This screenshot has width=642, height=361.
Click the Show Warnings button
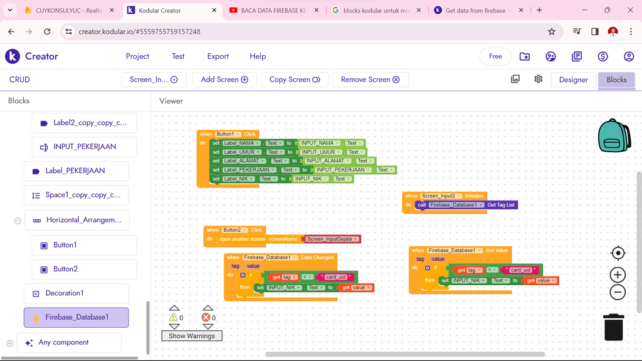point(192,336)
